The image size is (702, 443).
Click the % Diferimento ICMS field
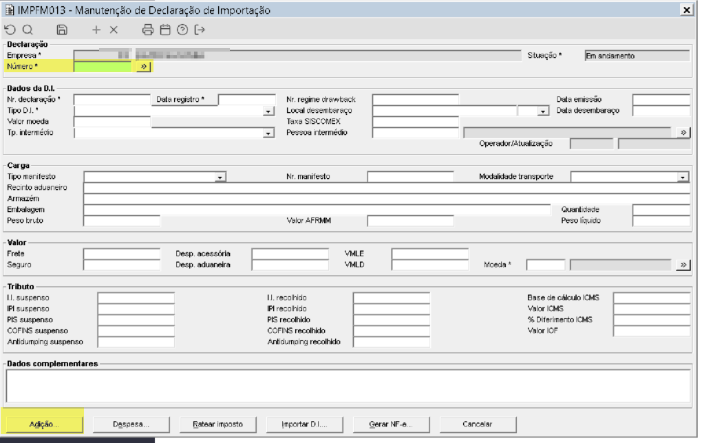(x=652, y=320)
